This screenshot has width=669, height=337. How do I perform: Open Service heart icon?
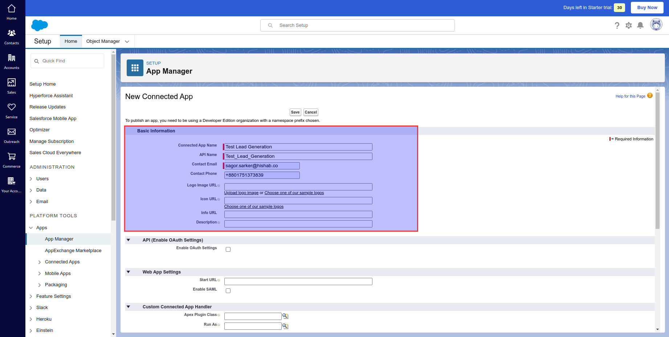[x=12, y=107]
